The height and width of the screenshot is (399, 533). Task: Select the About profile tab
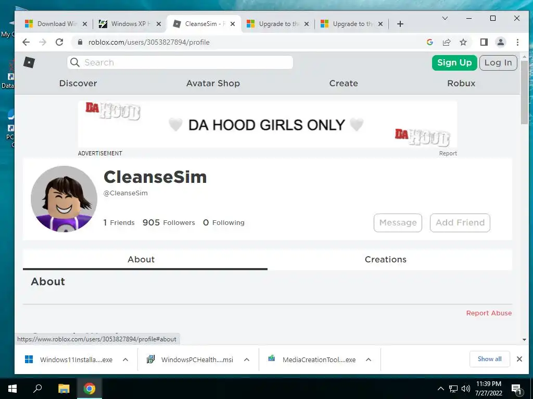coord(145,260)
